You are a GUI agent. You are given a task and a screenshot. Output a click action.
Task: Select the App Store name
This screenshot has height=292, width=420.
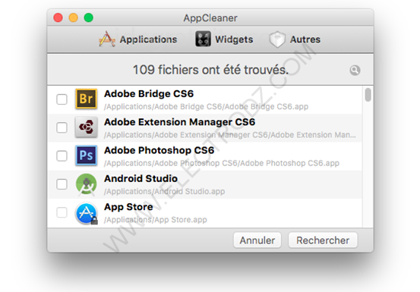[128, 207]
